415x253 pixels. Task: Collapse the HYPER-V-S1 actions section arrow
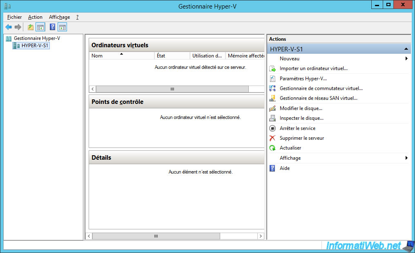click(x=406, y=49)
